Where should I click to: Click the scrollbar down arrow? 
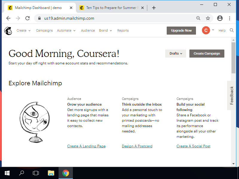pos(233,164)
